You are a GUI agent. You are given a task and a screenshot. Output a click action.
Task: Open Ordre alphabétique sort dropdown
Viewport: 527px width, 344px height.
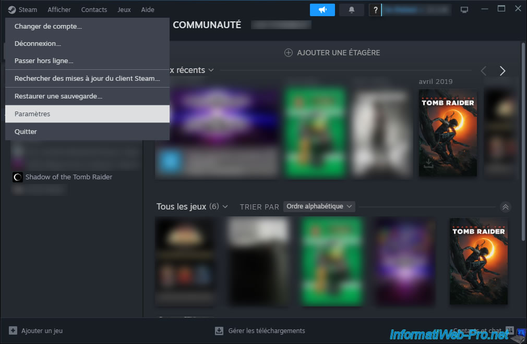tap(319, 206)
